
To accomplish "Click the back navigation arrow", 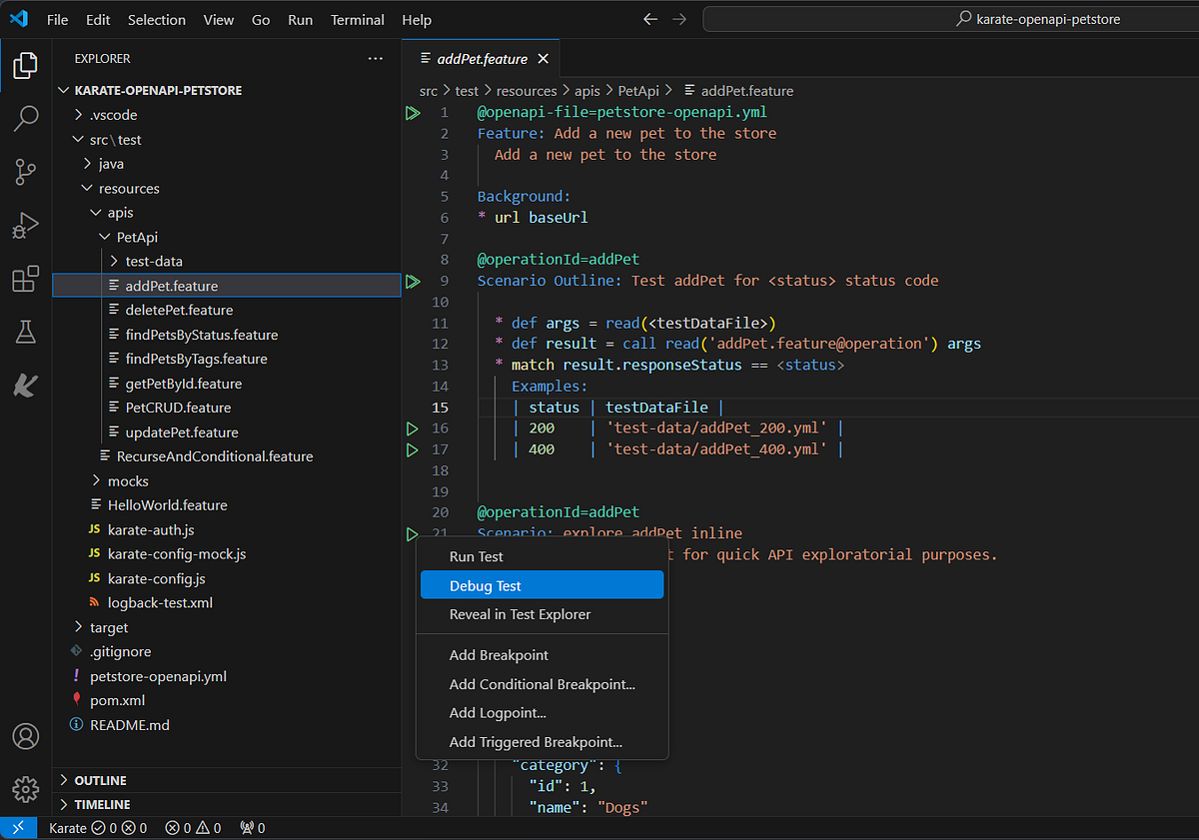I will [649, 19].
